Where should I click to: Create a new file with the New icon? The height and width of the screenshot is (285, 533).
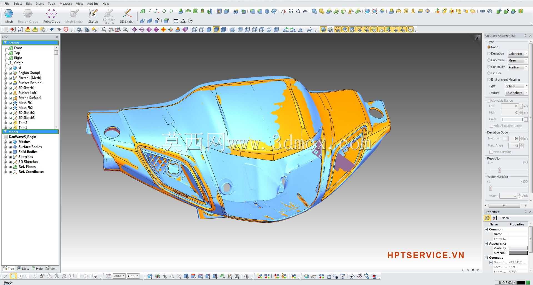6,29
